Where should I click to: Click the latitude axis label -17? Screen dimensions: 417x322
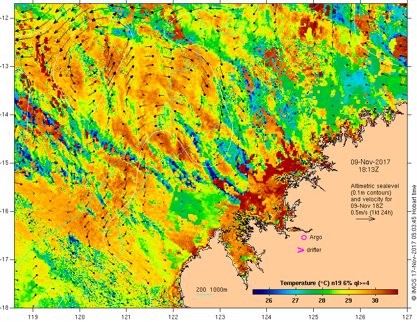(5, 259)
